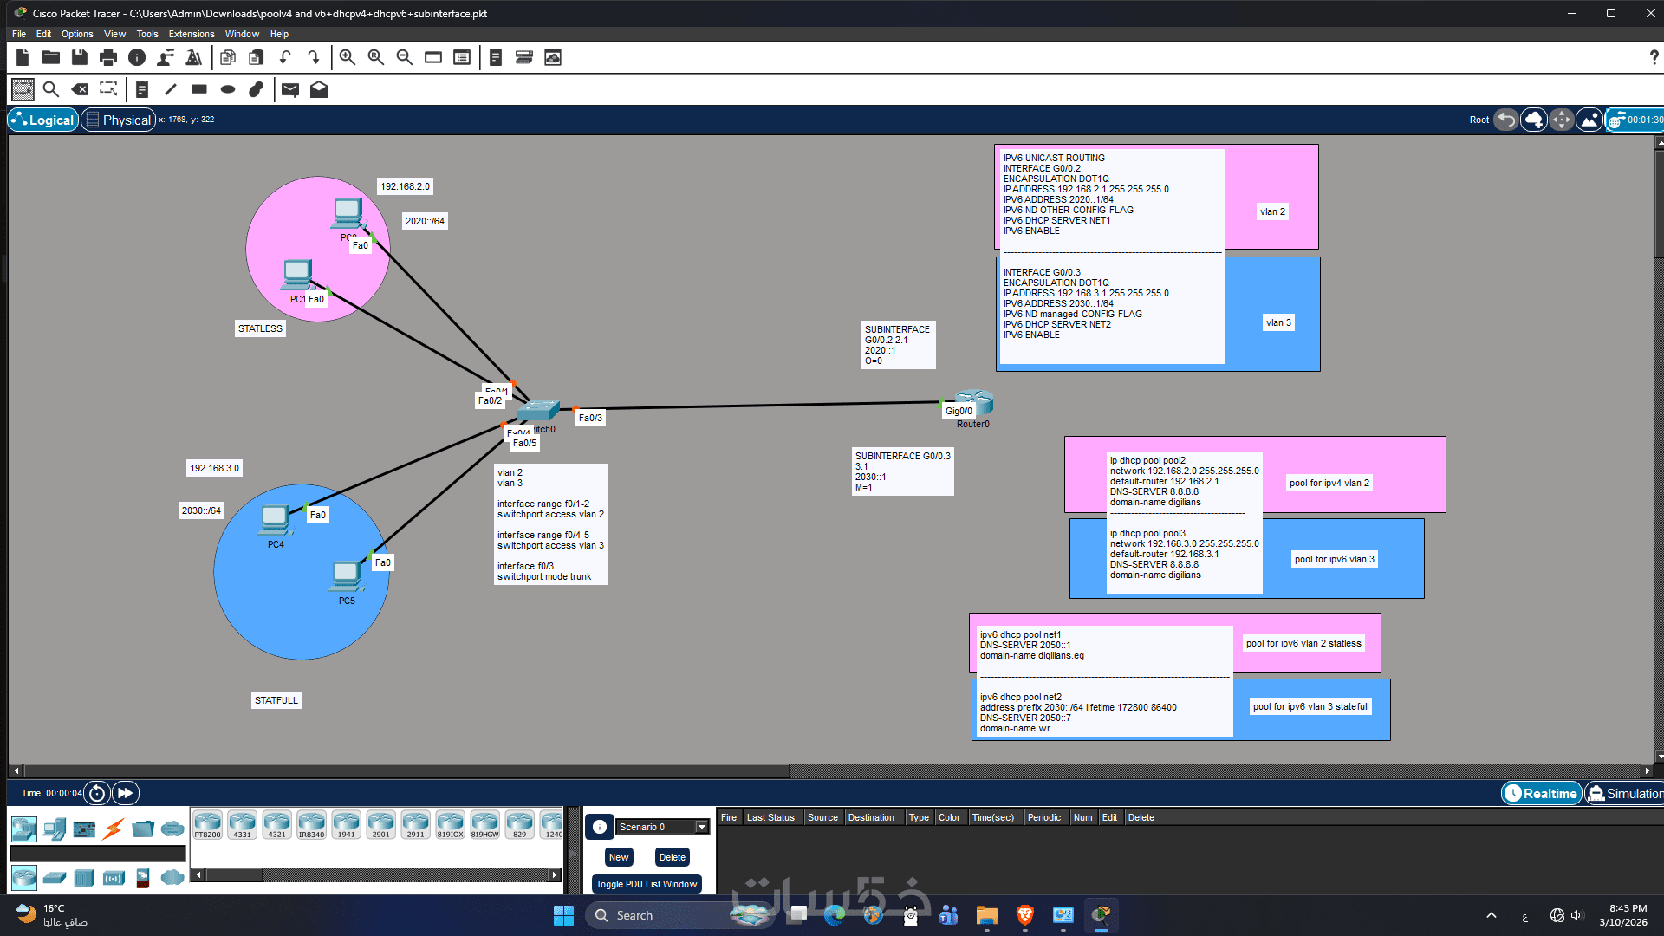
Task: Switch to Simulation mode
Action: (x=1625, y=793)
